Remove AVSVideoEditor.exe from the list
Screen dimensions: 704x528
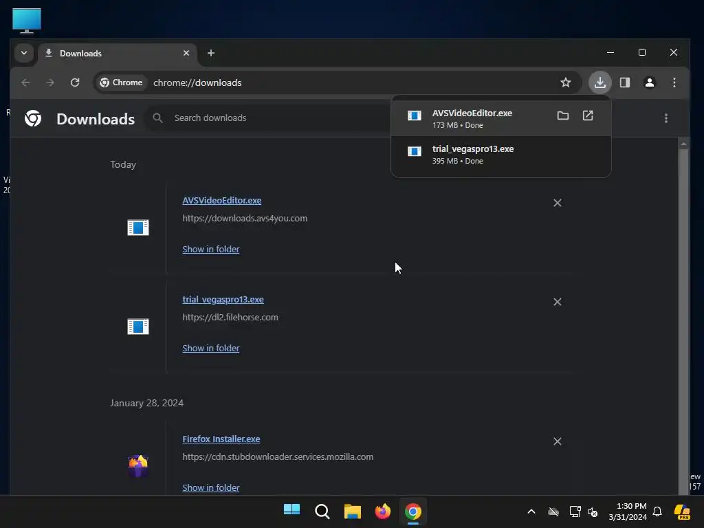pyautogui.click(x=557, y=203)
